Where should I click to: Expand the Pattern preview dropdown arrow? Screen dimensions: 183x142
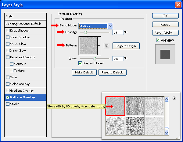tap(99, 46)
